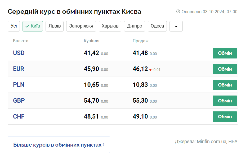Click PLN sell rate 10,83

coord(140,85)
